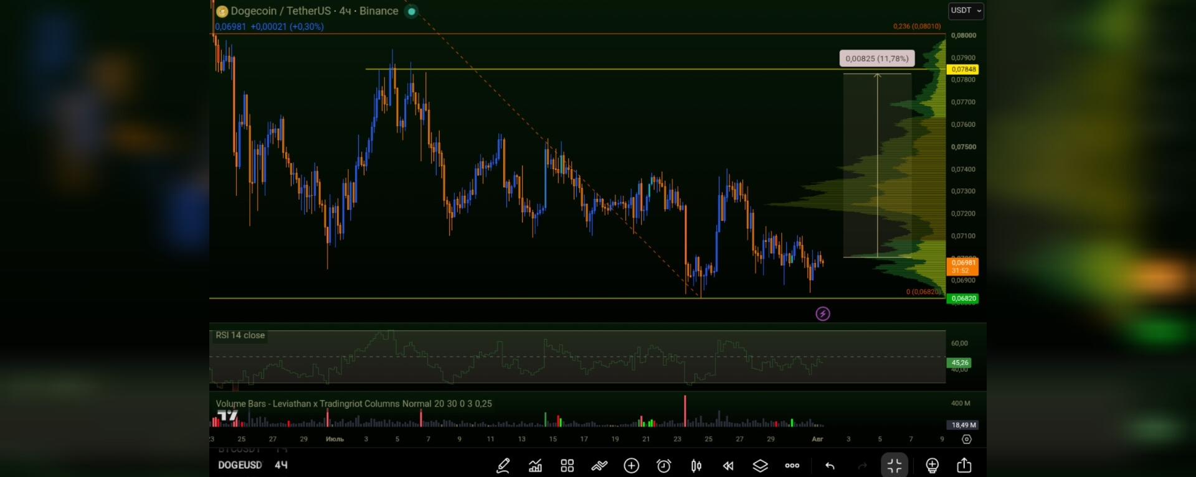Open the object tree layers icon
This screenshot has width=1196, height=477.
tap(761, 465)
